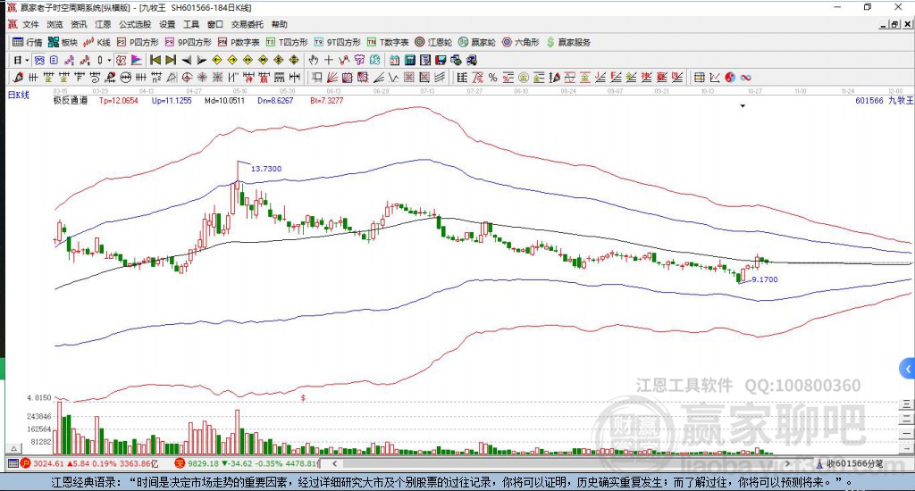The height and width of the screenshot is (491, 915).
Task: Toggle the document list view icon
Action: pos(55,60)
